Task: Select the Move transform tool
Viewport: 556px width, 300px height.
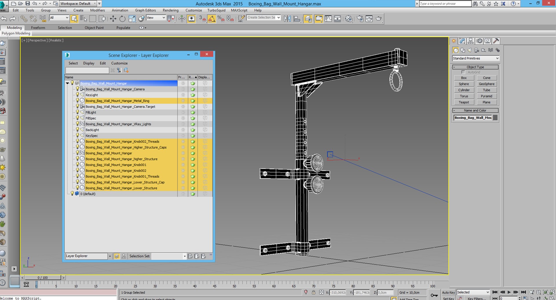Action: coord(113,19)
